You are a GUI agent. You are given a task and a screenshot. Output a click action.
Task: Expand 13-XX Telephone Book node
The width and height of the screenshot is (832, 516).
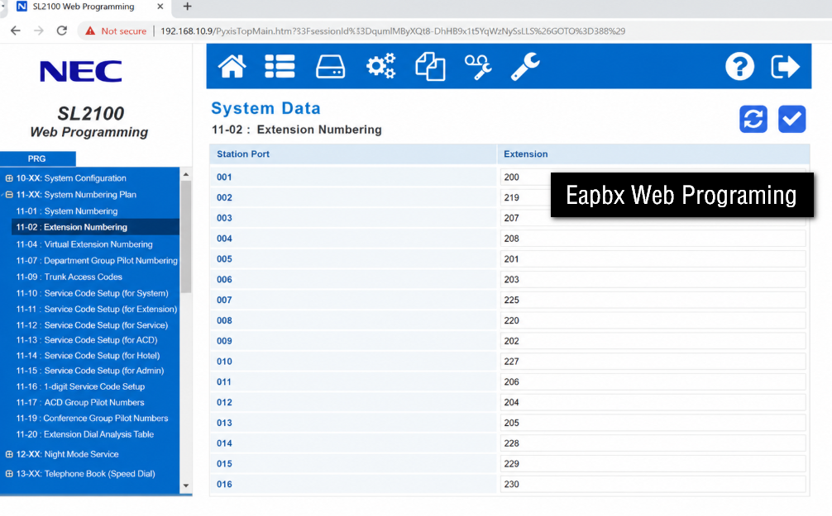[x=9, y=474]
